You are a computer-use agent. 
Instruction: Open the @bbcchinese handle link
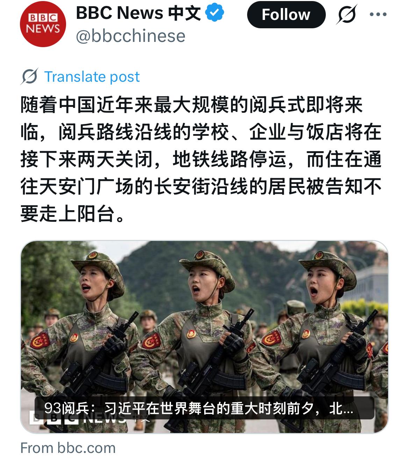[130, 36]
